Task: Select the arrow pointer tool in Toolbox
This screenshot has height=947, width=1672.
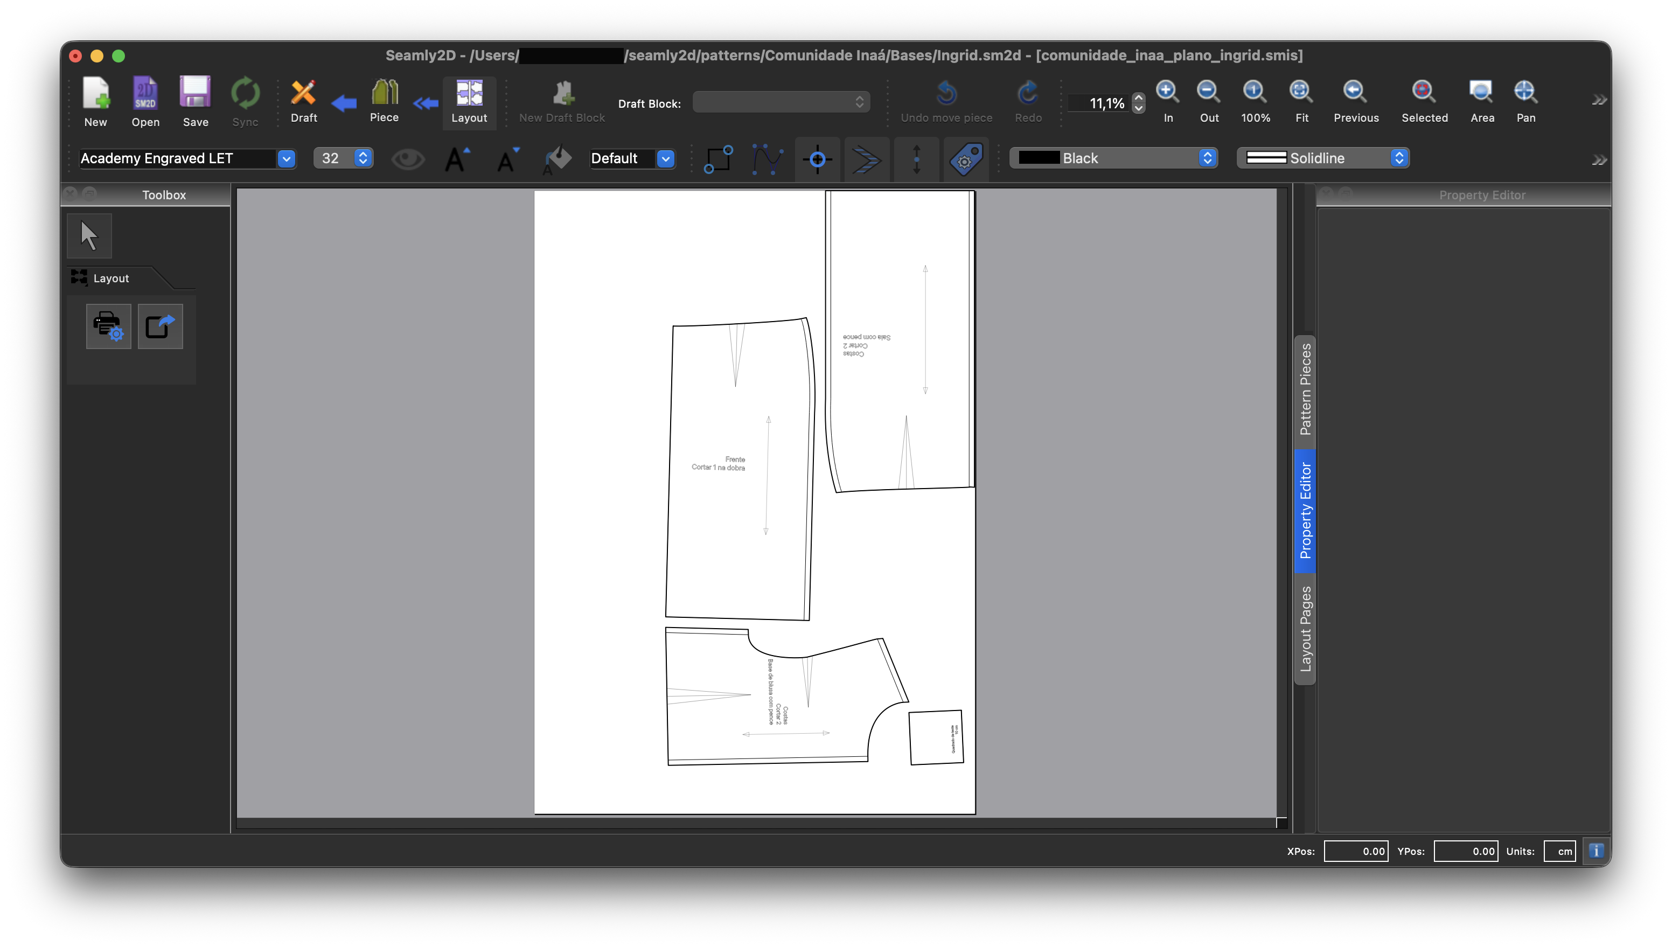Action: click(89, 235)
